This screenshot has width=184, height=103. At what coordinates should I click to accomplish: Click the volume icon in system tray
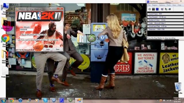170,100
